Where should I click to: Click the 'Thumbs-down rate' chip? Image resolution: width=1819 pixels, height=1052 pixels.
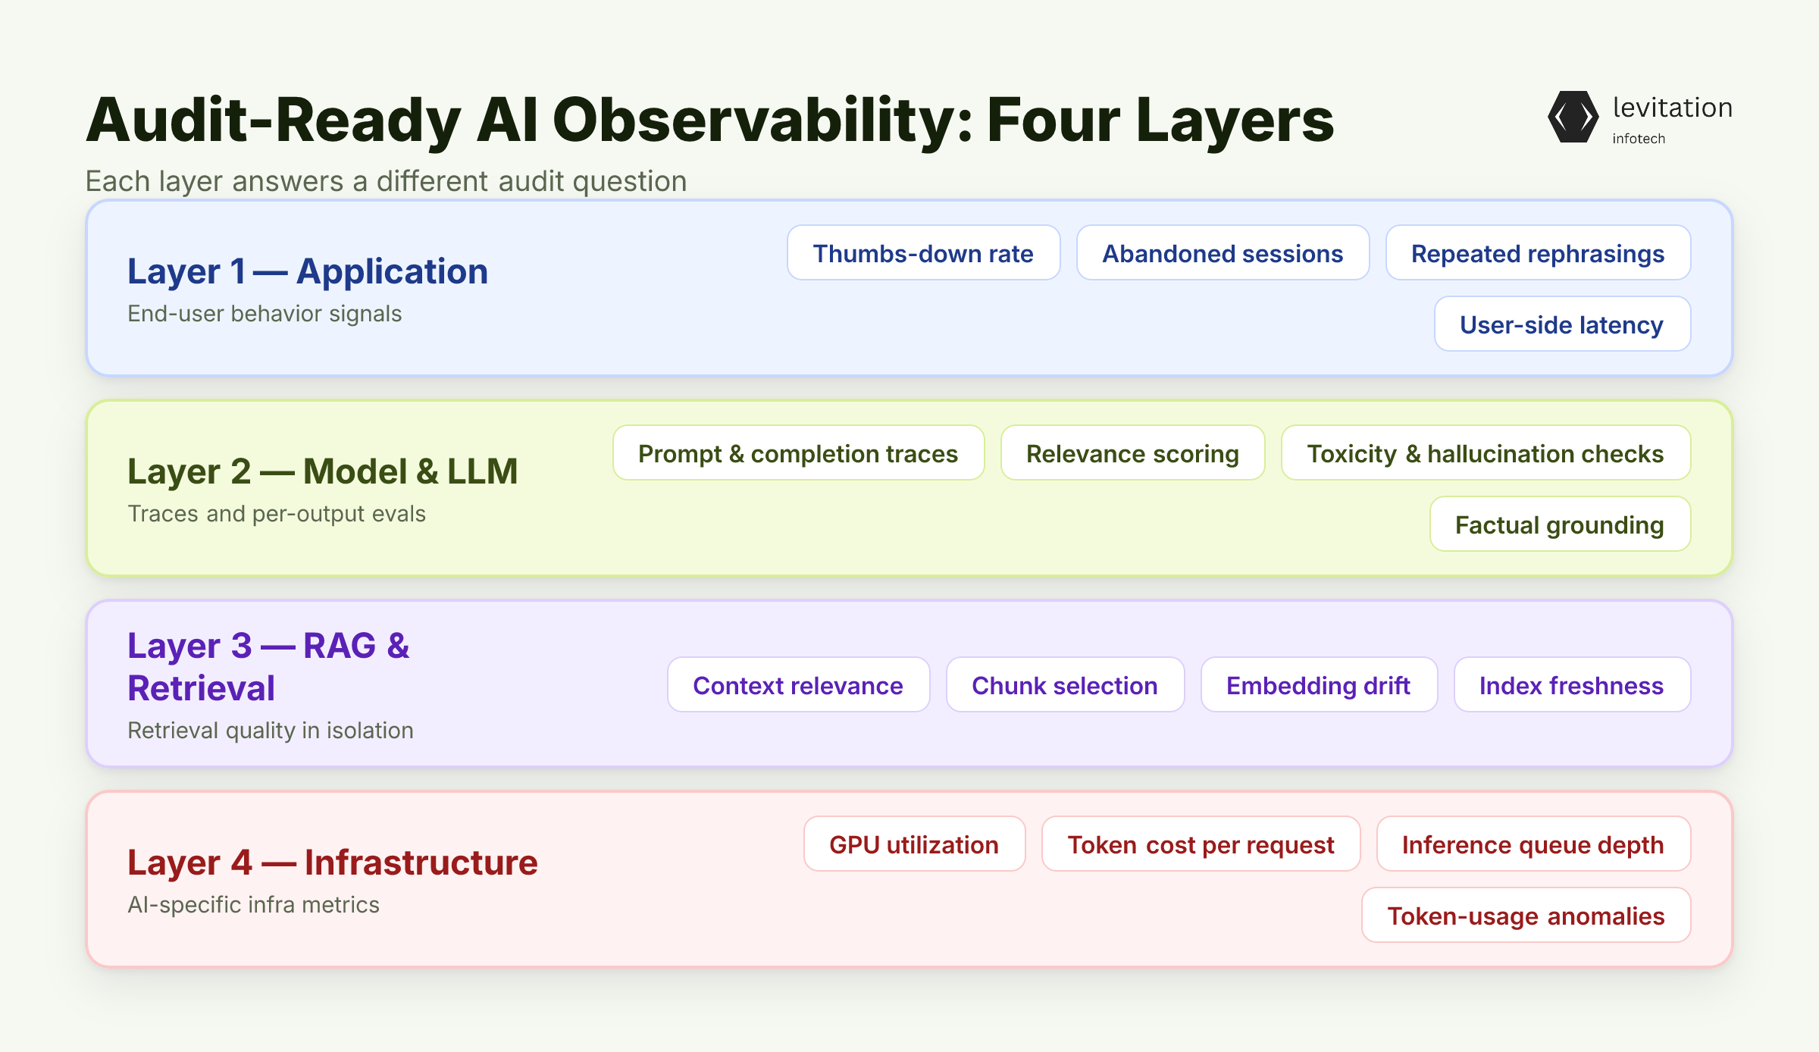click(x=923, y=253)
